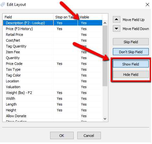This screenshot has width=152, height=144.
Task: Click the Move Field Up arrow button
Action: (116, 19)
